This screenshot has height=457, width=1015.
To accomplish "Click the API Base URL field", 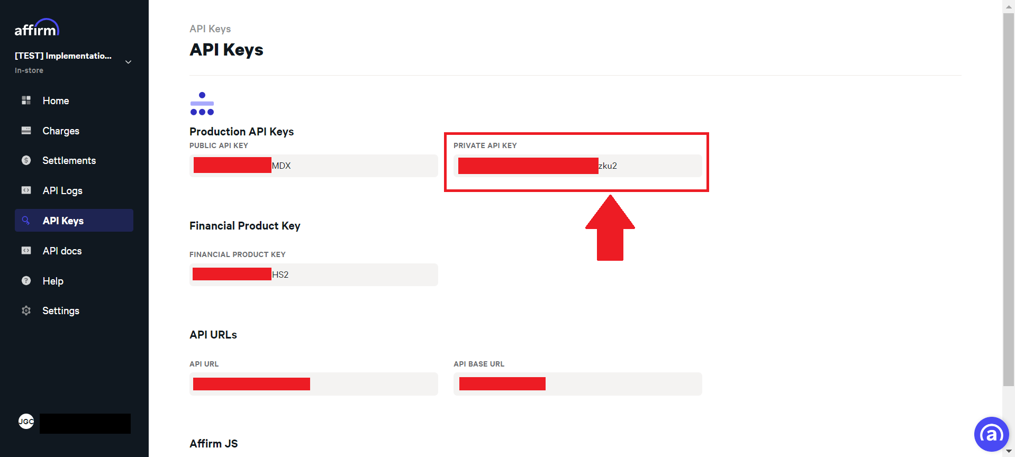I will [x=577, y=384].
